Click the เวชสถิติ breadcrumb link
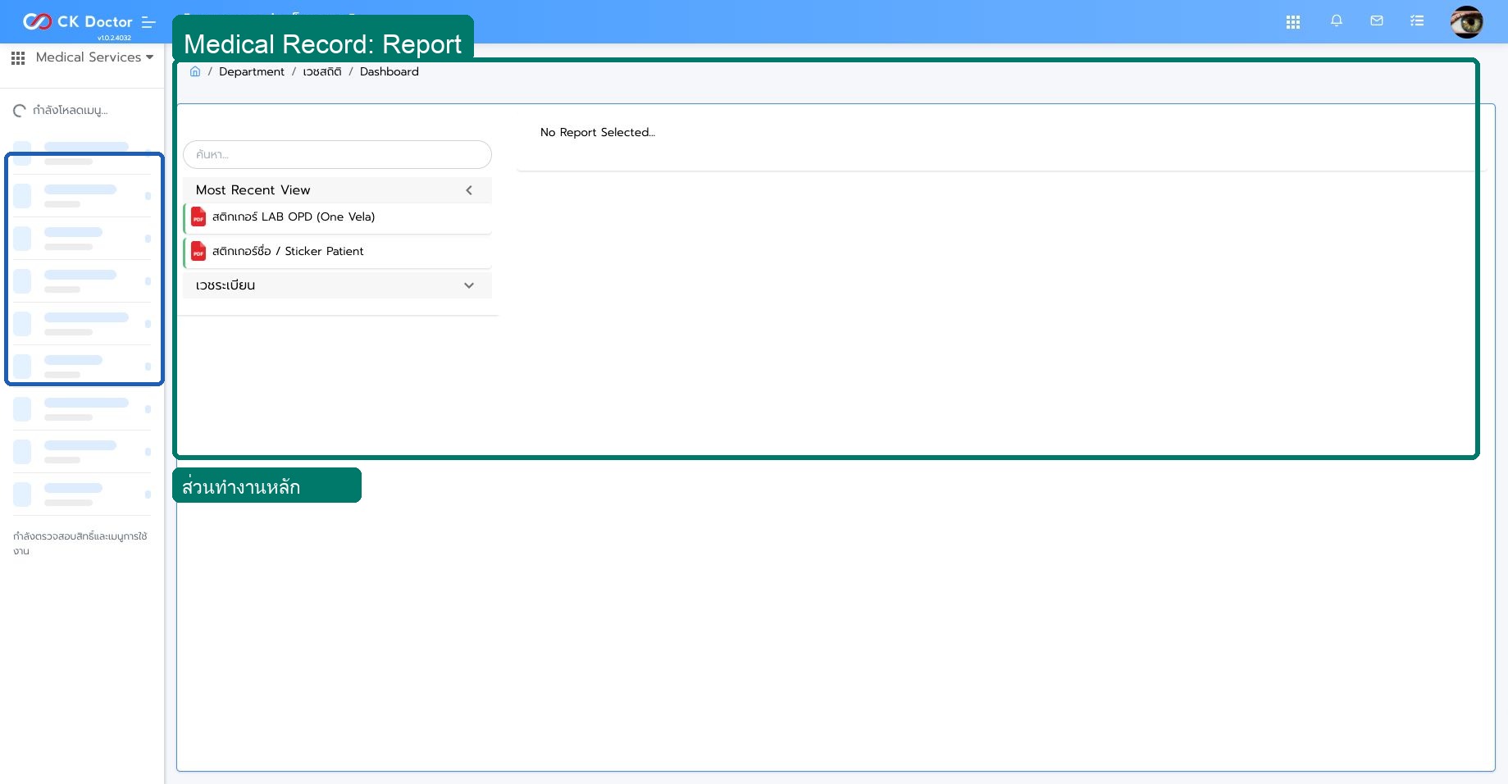 click(x=322, y=71)
